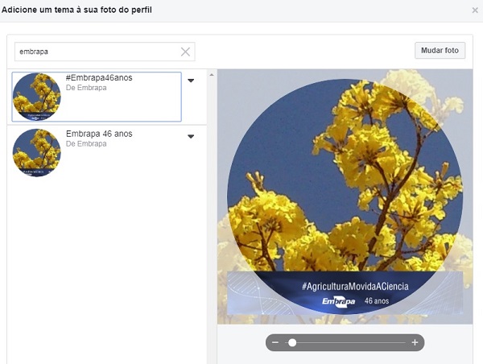The image size is (483, 364).
Task: Clear the embrapa search text with the X icon
Action: [x=185, y=52]
